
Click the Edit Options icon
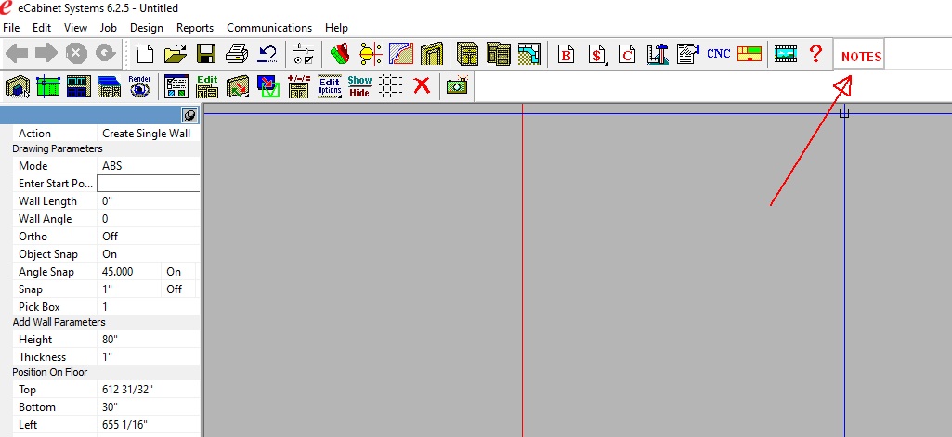tap(329, 86)
